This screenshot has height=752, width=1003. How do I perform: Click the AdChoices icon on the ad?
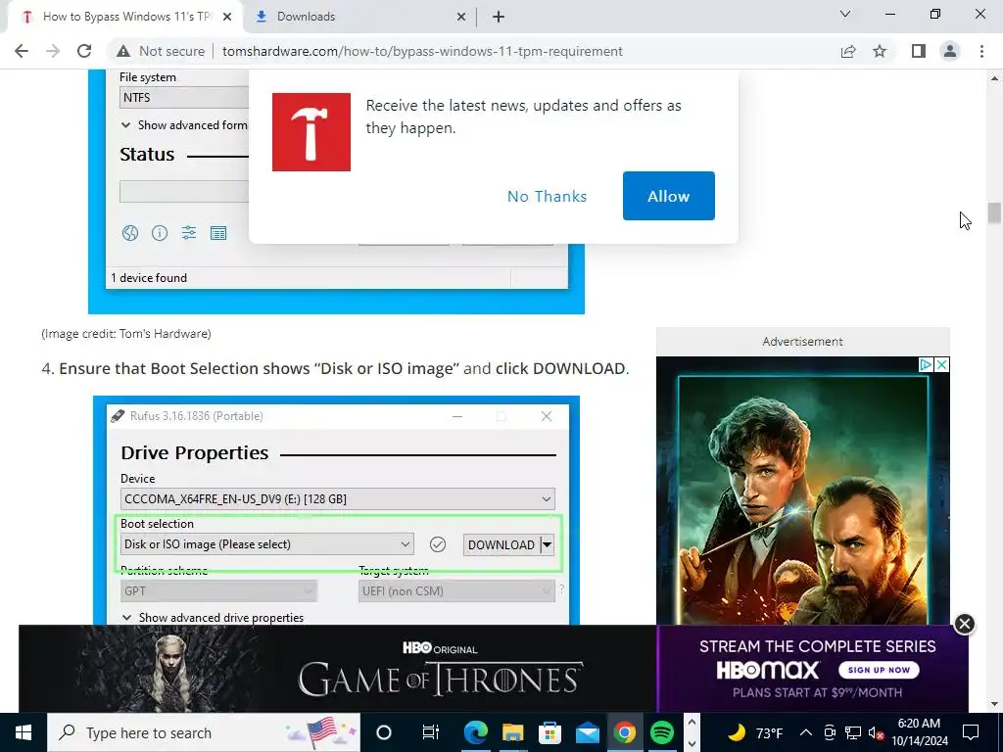(926, 364)
